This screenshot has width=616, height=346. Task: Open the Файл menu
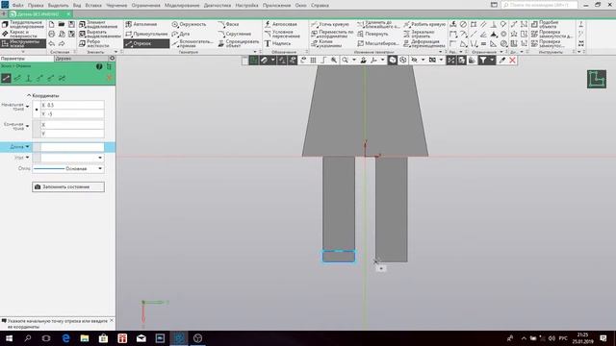pyautogui.click(x=17, y=6)
